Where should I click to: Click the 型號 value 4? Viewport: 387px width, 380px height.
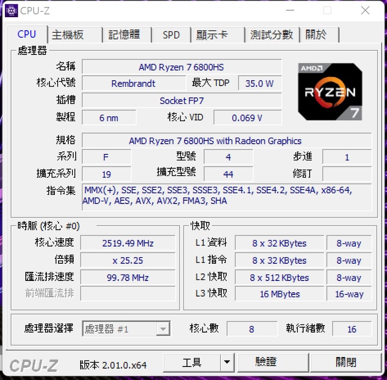[x=228, y=157]
